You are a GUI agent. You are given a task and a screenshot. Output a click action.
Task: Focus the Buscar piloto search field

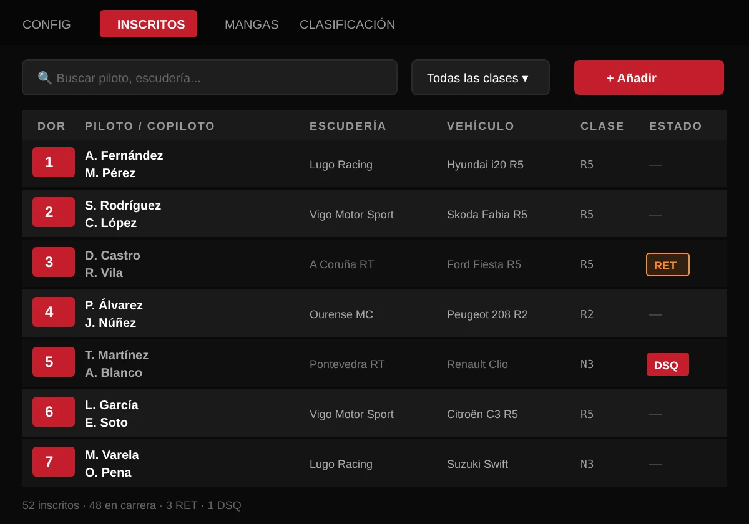[210, 77]
